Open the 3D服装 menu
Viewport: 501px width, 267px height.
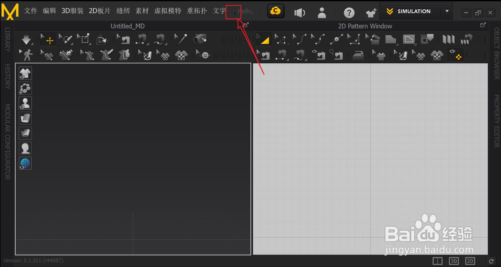(72, 11)
